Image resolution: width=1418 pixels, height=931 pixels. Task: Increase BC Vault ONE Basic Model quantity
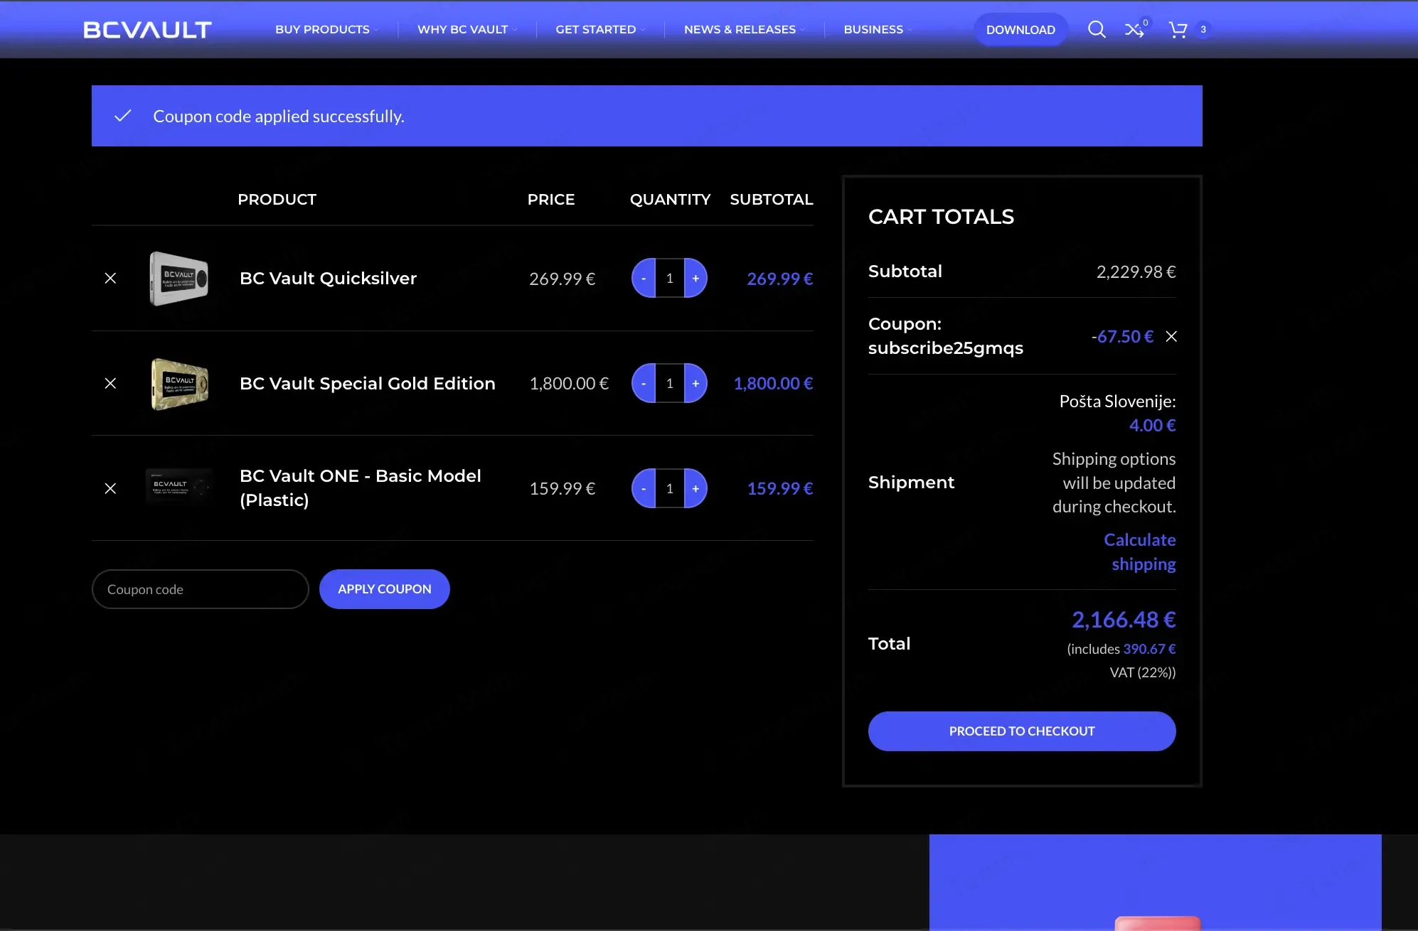(695, 488)
